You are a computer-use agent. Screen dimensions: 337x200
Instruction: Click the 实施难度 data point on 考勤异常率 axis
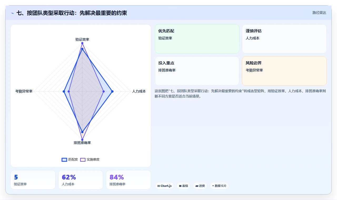tap(69, 91)
